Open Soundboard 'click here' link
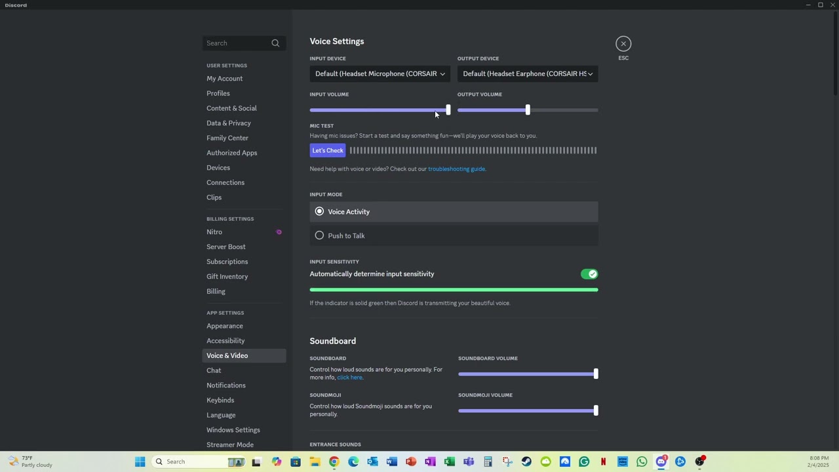Screen dimensions: 839x472 tap(349, 378)
